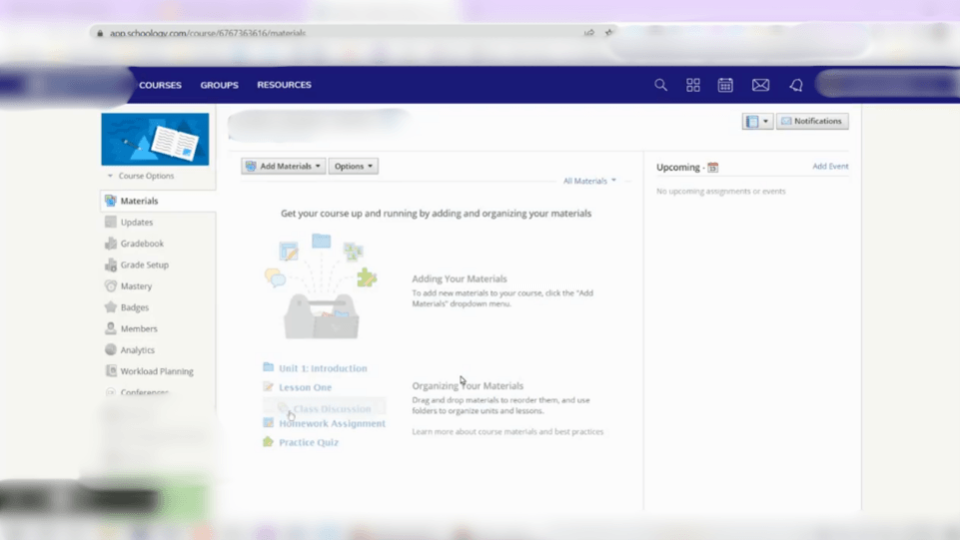This screenshot has width=960, height=540.
Task: Open the apps grid icon
Action: tap(693, 85)
